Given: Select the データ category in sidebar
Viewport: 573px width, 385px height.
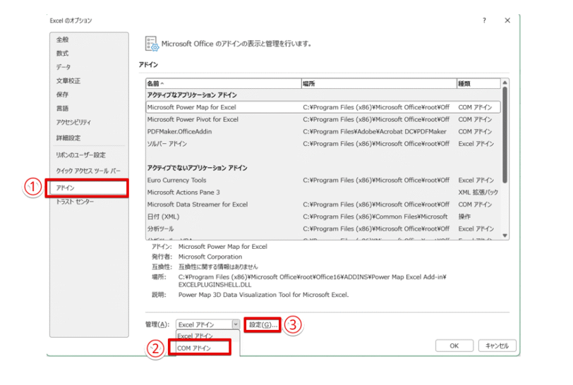Looking at the screenshot, I should click(64, 67).
